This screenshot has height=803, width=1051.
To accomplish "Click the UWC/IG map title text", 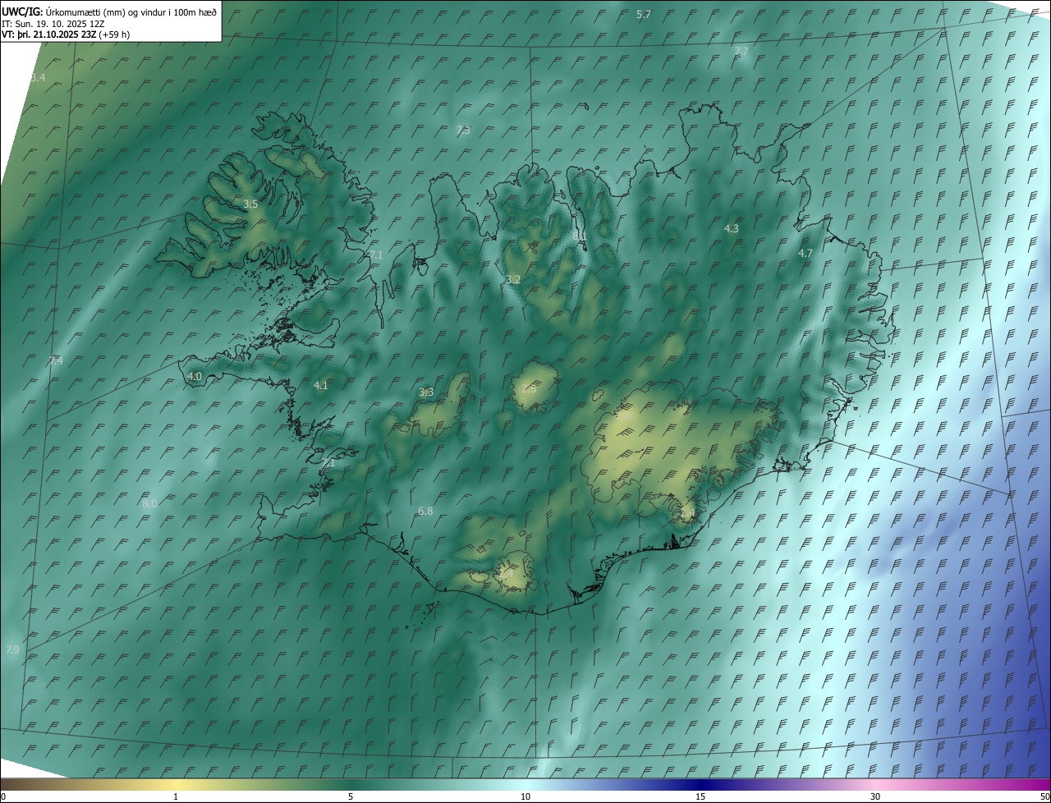I will (110, 11).
